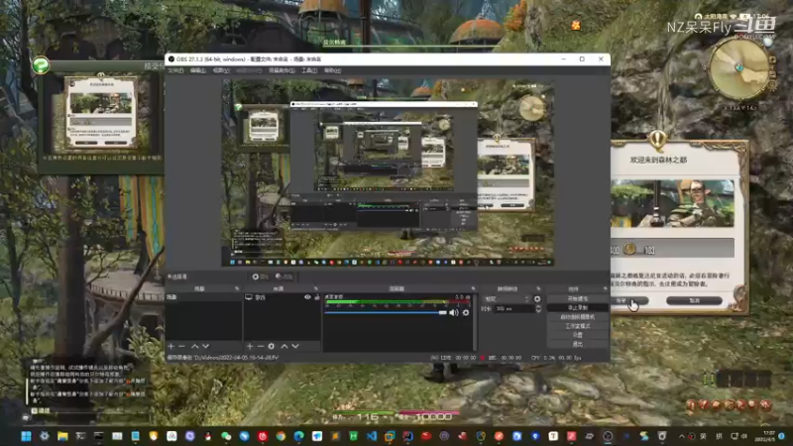793x446 pixels.
Task: Open File Explorer from taskbar
Action: (62, 436)
